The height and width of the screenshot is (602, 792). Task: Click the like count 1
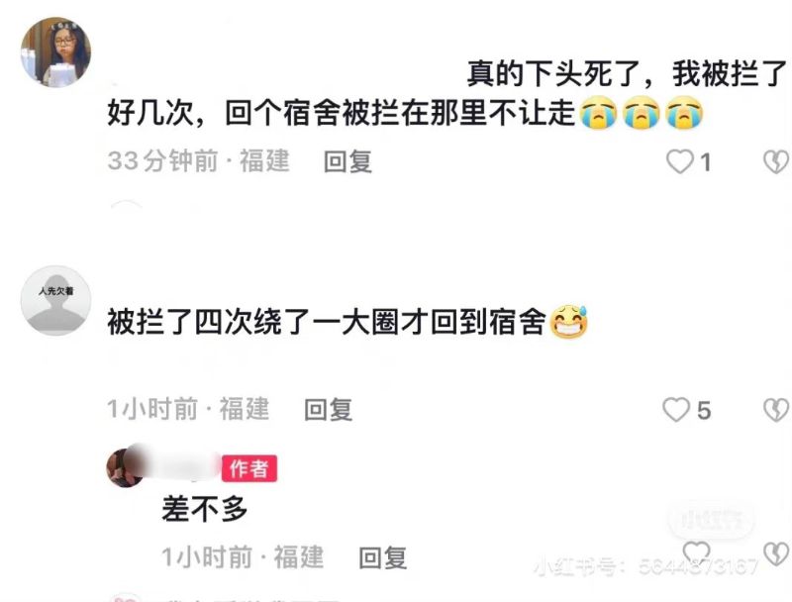[706, 162]
